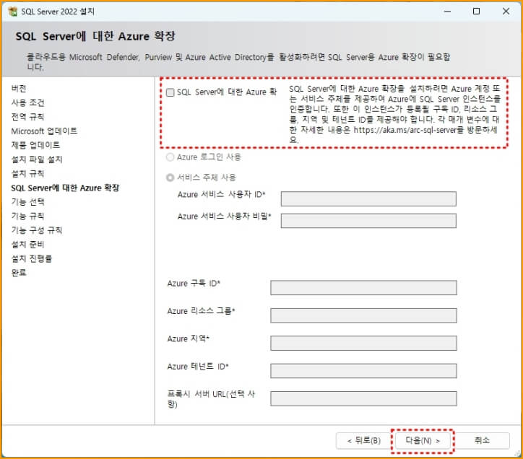Click the SQL Server setup title bar icon

click(13, 12)
